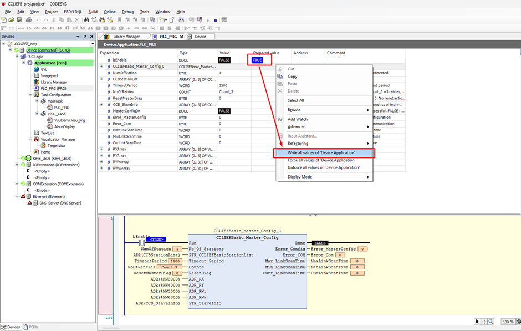
Task: Expand the CCBStationList array row
Action: pos(101,79)
